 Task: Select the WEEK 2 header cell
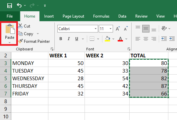click(x=107, y=56)
